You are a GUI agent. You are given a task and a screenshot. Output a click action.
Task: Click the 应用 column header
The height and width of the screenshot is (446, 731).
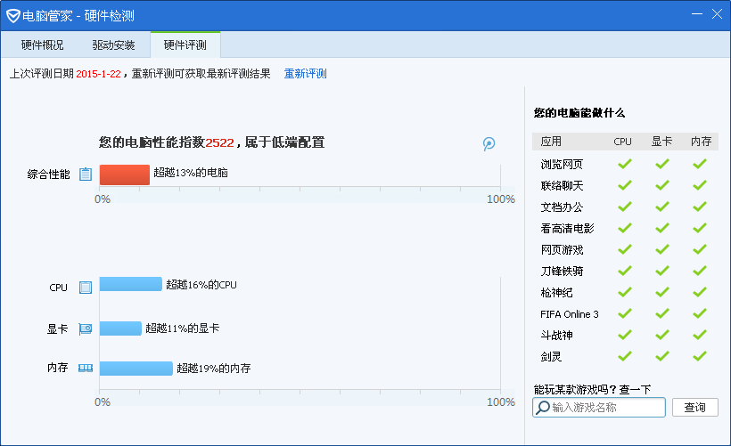pos(551,142)
